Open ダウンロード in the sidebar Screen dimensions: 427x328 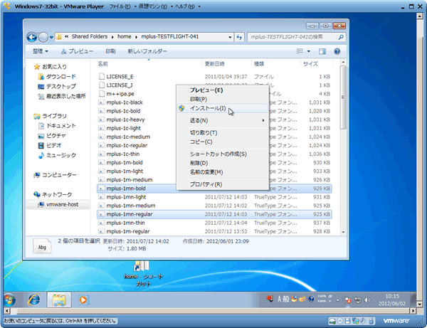point(57,77)
